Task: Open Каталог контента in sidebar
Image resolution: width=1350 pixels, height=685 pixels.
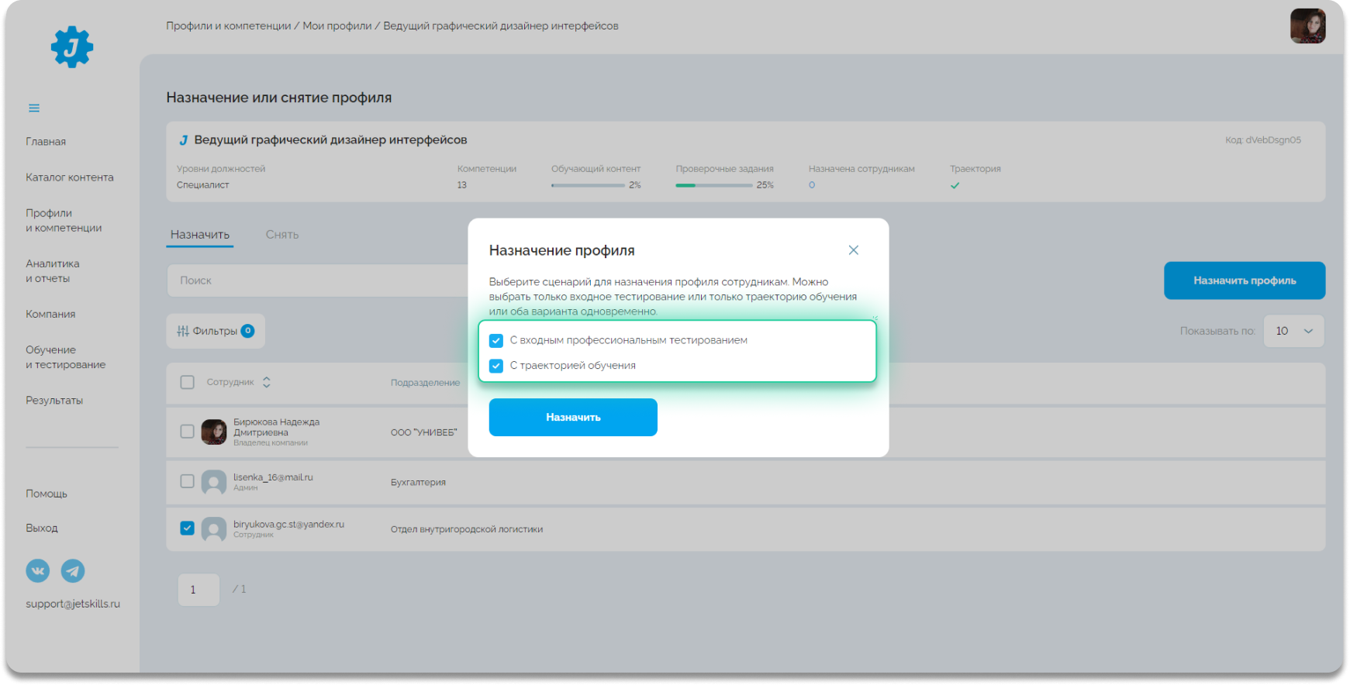Action: 70,177
